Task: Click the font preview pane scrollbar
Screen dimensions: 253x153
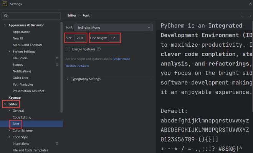Action: [252, 67]
